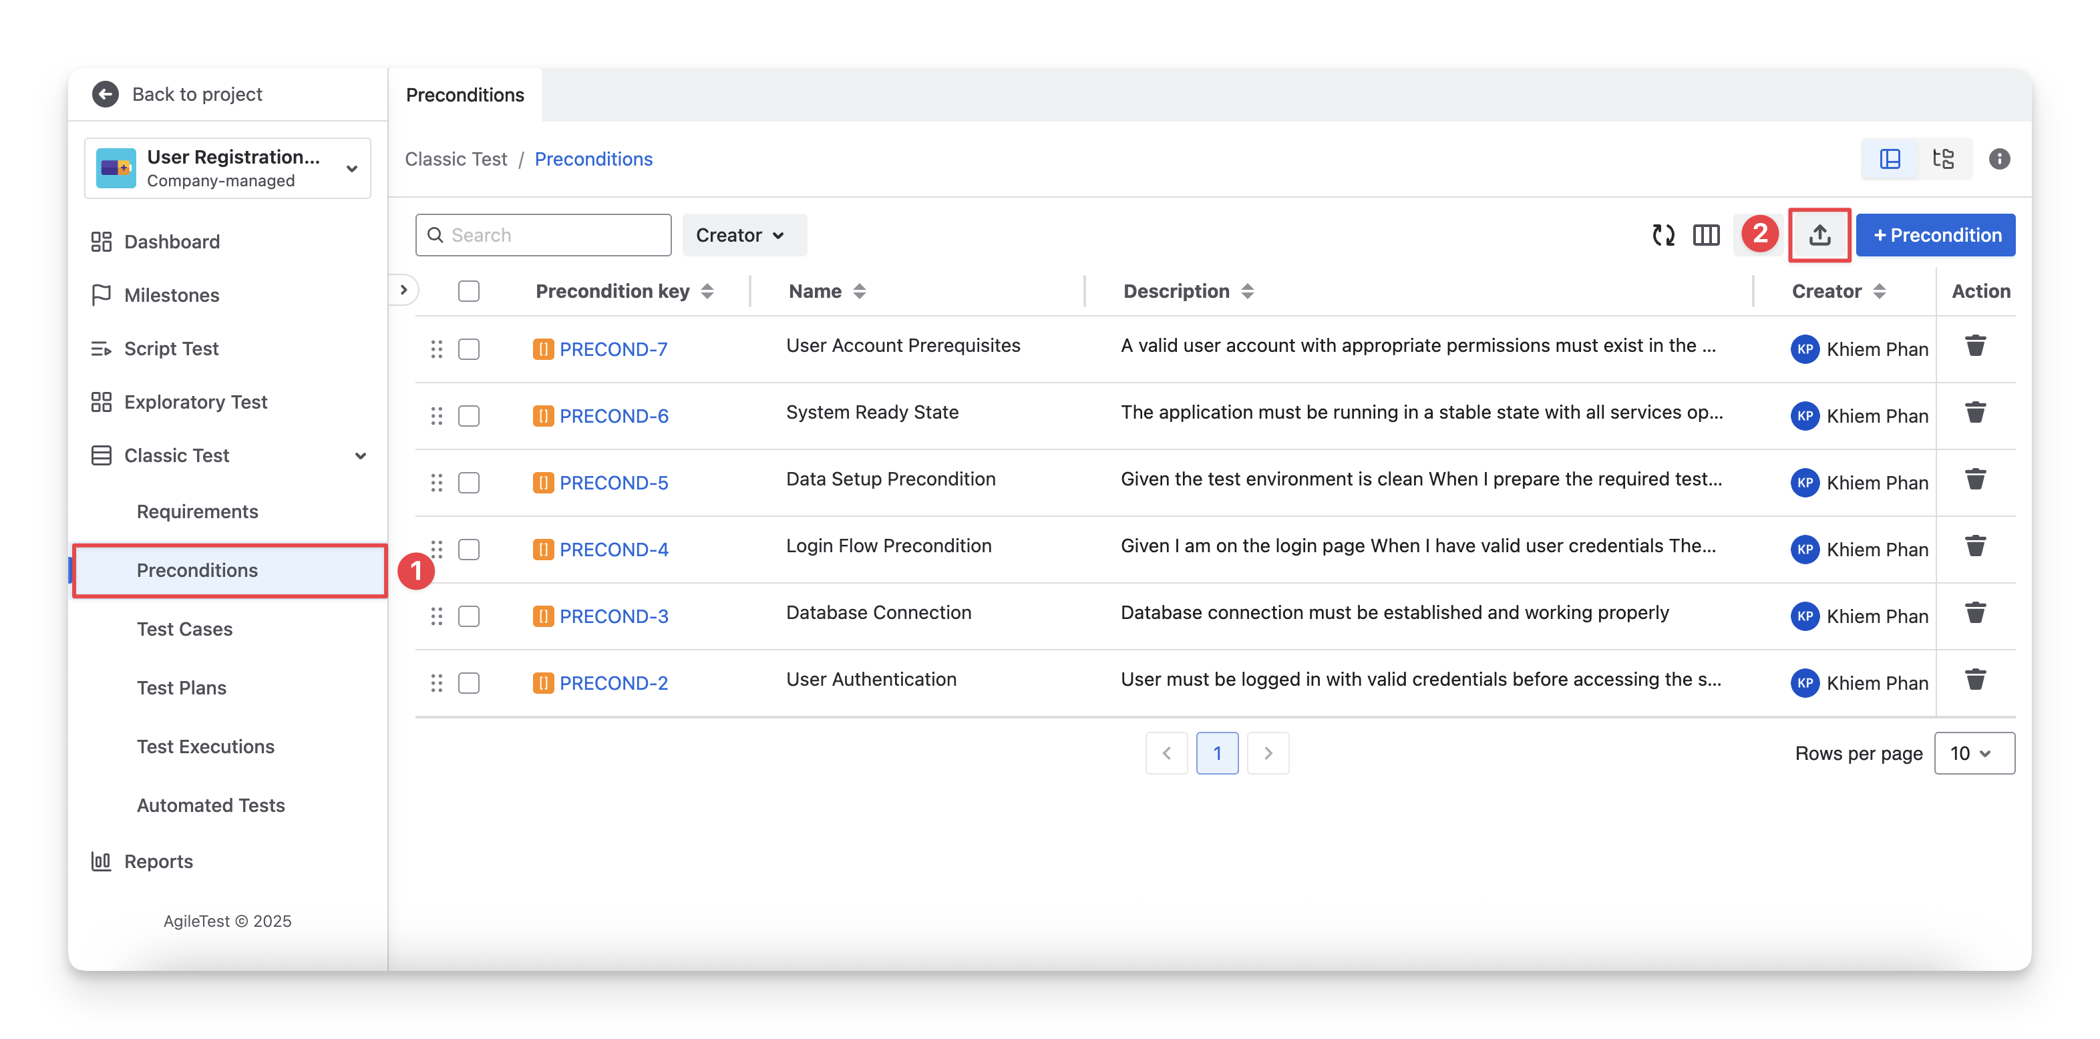Screen dimensions: 2100x1039
Task: Select the PRECOND-2 row checkbox
Action: click(x=469, y=683)
